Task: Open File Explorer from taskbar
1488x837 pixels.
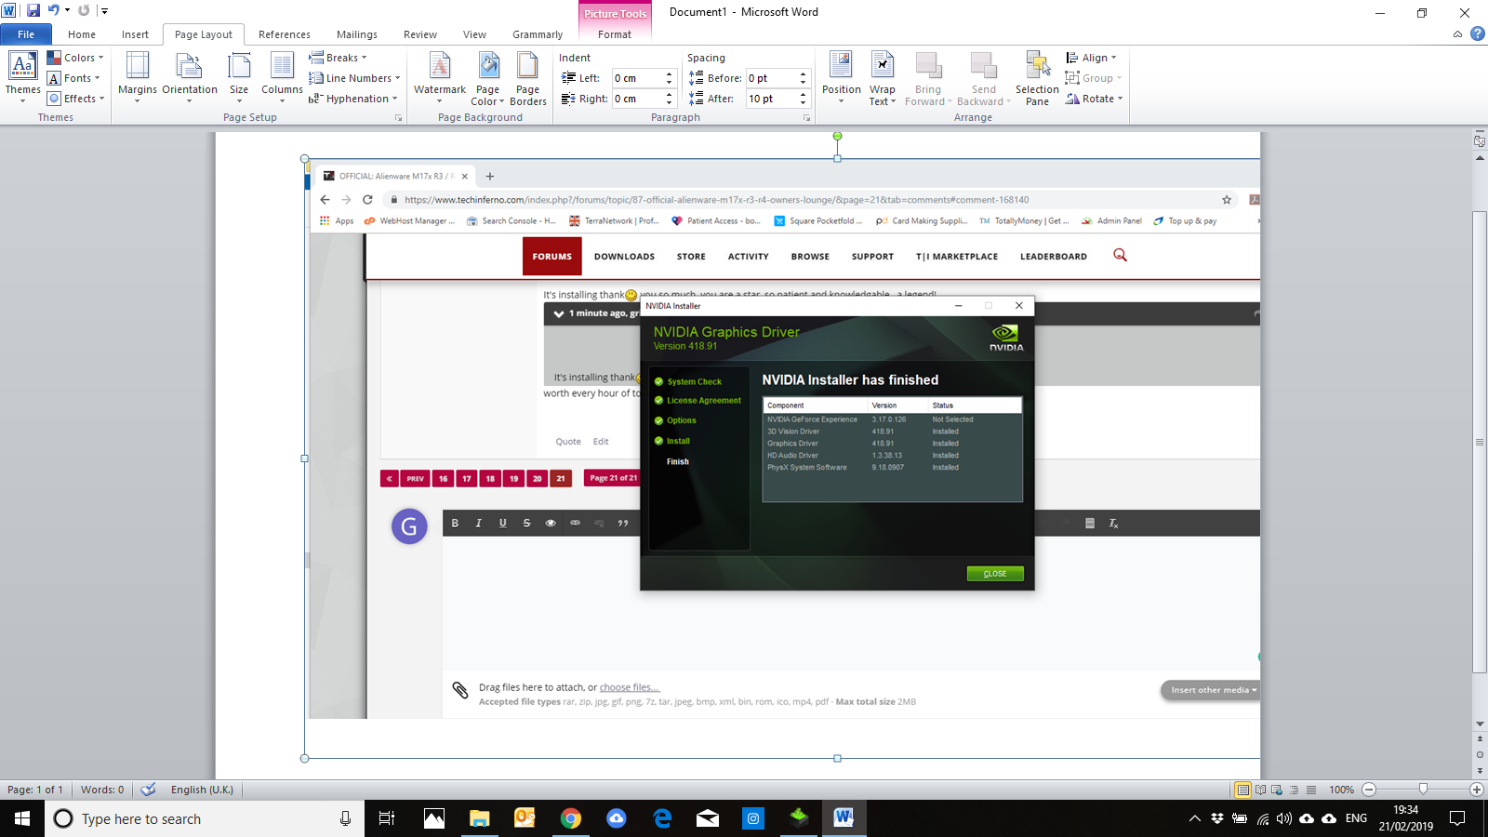Action: coord(480,818)
